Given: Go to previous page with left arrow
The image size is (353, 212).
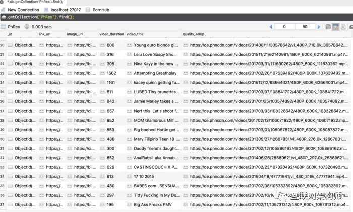Looking at the screenshot, I should click(271, 27).
